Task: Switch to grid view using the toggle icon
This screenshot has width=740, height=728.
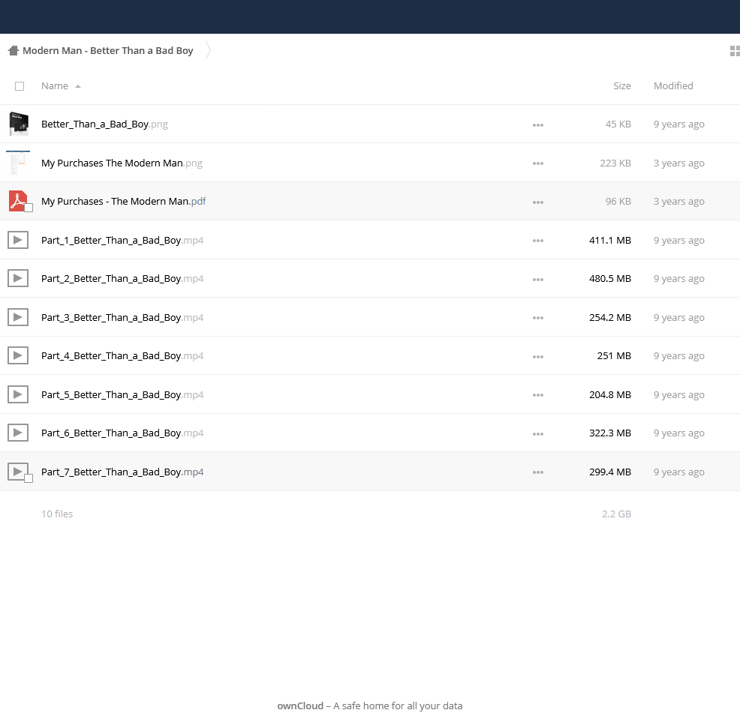Action: (735, 51)
